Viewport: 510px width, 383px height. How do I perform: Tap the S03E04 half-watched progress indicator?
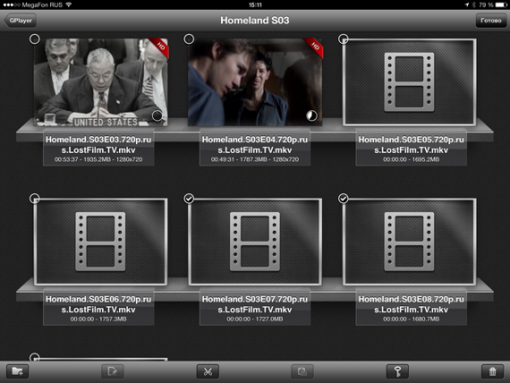311,115
